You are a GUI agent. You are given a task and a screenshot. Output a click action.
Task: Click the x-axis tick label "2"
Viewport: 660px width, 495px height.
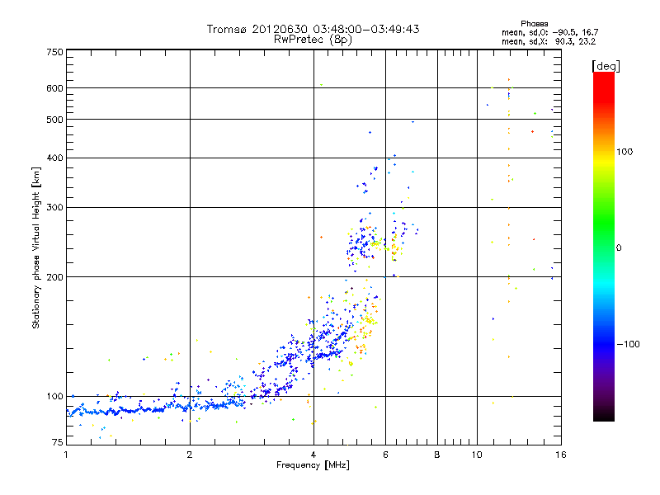tap(190, 455)
